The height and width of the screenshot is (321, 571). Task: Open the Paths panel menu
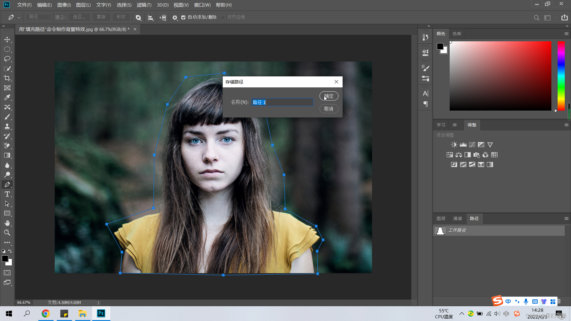[x=566, y=218]
